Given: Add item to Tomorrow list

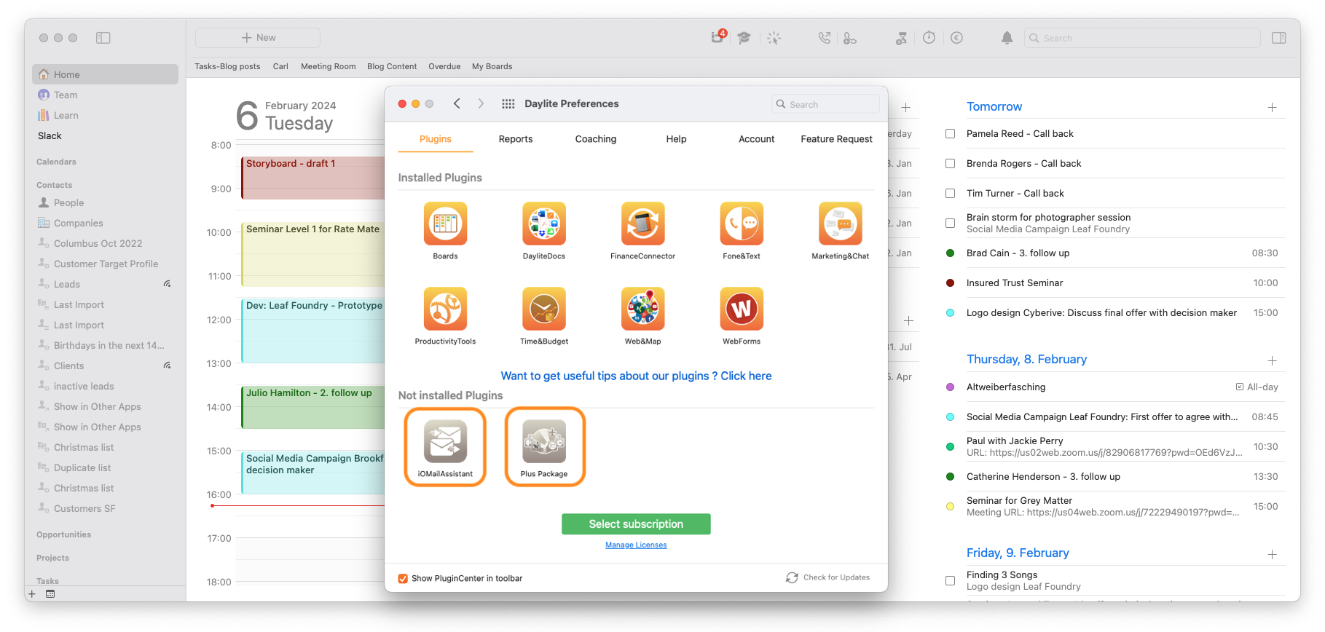Looking at the screenshot, I should (x=1272, y=107).
